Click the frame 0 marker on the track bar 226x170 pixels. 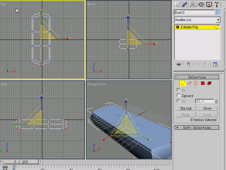pyautogui.click(x=14, y=167)
